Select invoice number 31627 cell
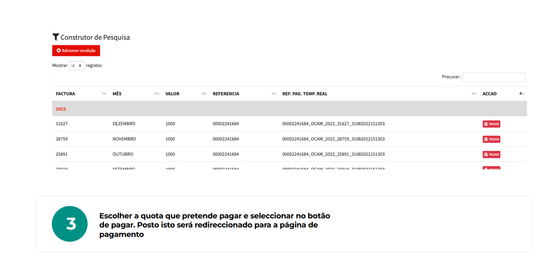556x262 pixels. point(62,124)
